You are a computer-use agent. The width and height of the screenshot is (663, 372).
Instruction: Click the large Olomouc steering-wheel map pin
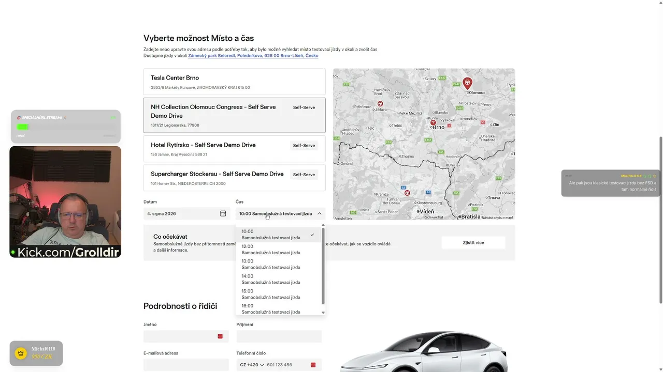(467, 83)
